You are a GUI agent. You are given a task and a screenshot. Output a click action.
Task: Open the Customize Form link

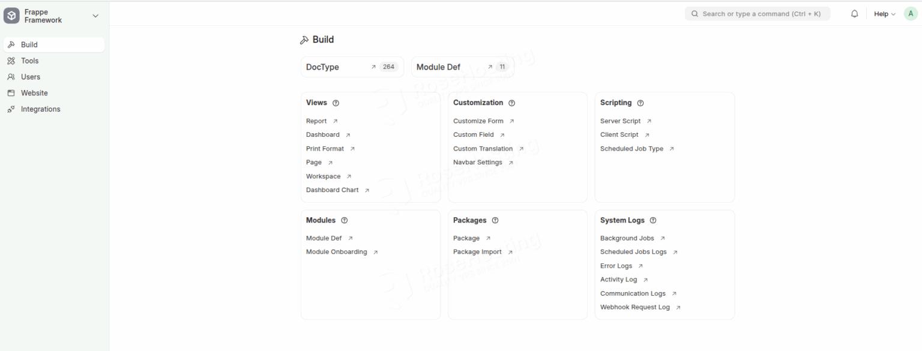tap(478, 121)
